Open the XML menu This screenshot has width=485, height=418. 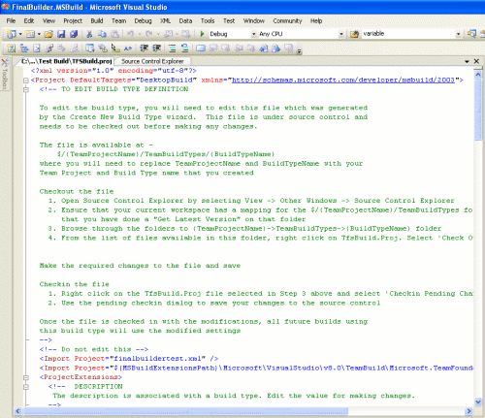click(x=165, y=21)
